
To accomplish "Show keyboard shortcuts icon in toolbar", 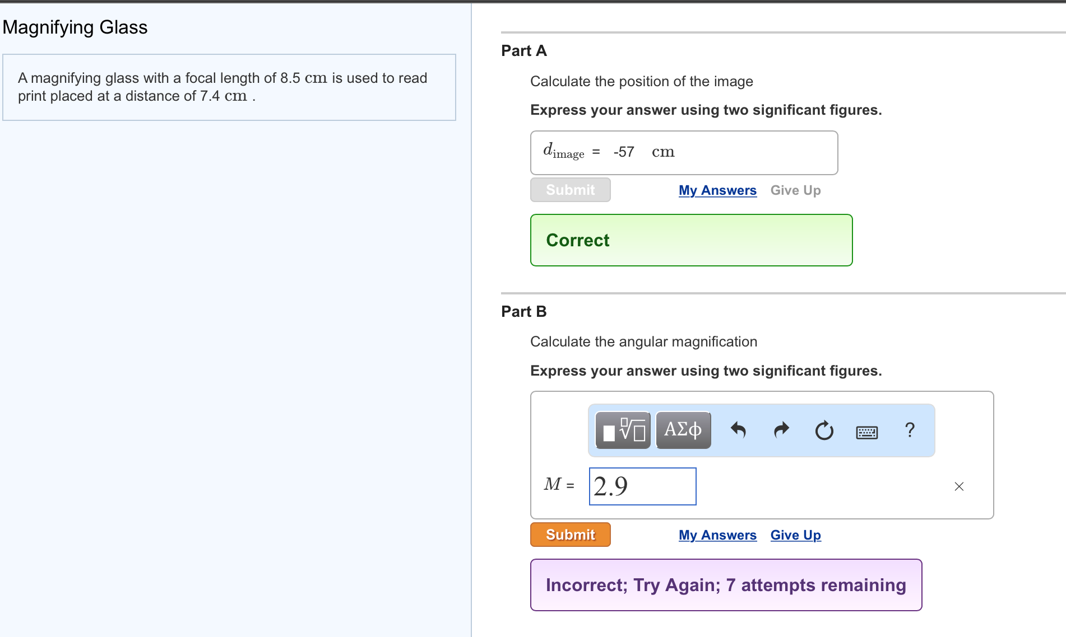I will [x=866, y=432].
